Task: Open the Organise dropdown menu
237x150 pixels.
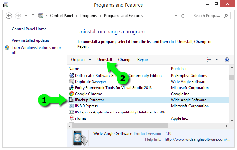Action: tap(81, 60)
